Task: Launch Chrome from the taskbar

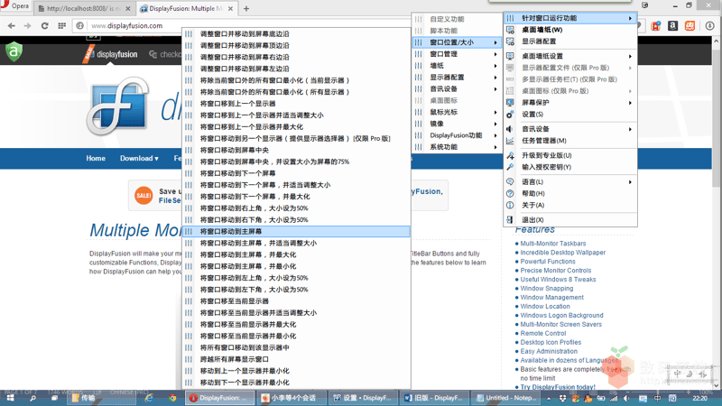Action: click(172, 398)
